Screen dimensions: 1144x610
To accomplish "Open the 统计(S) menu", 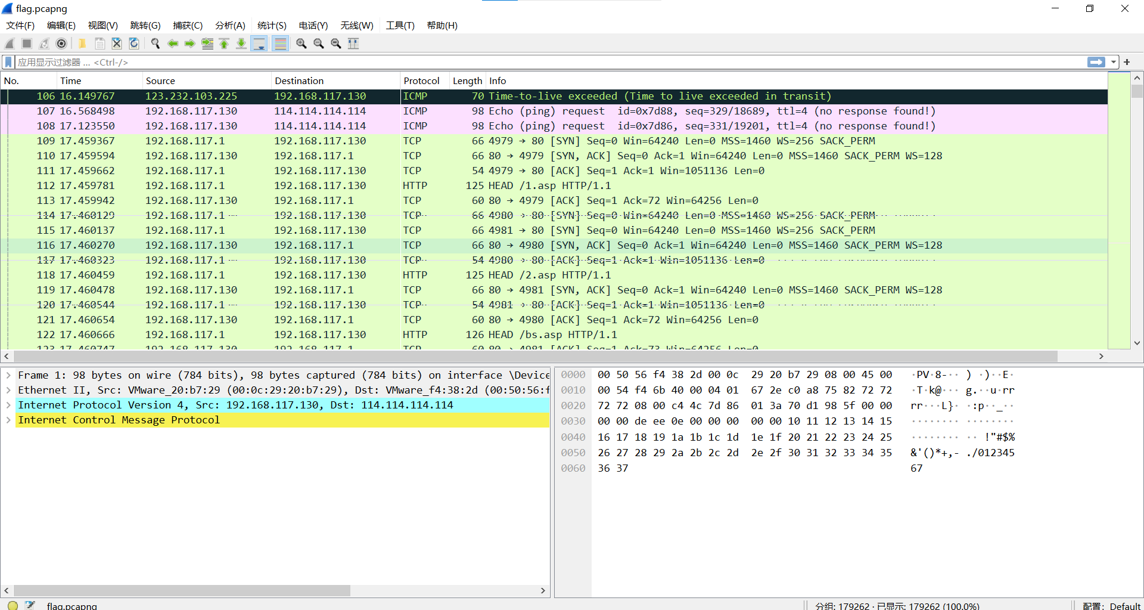I will coord(272,26).
